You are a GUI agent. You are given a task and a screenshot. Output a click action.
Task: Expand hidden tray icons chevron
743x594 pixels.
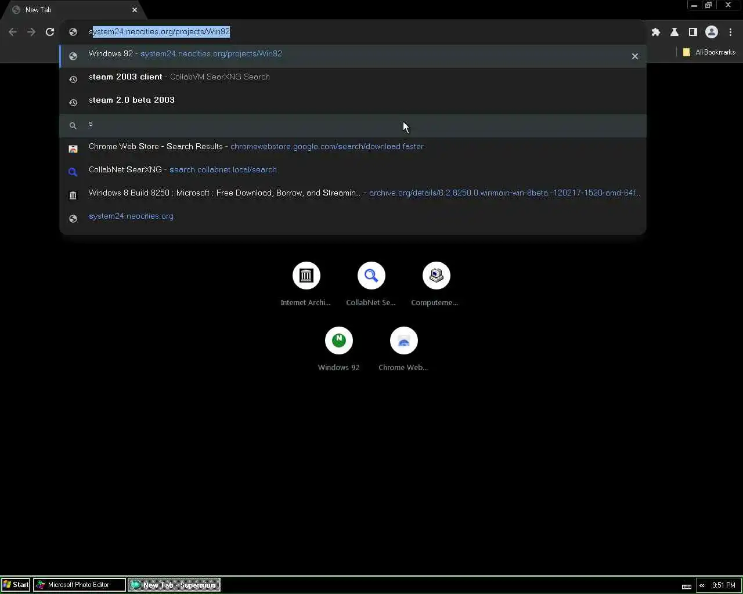702,585
